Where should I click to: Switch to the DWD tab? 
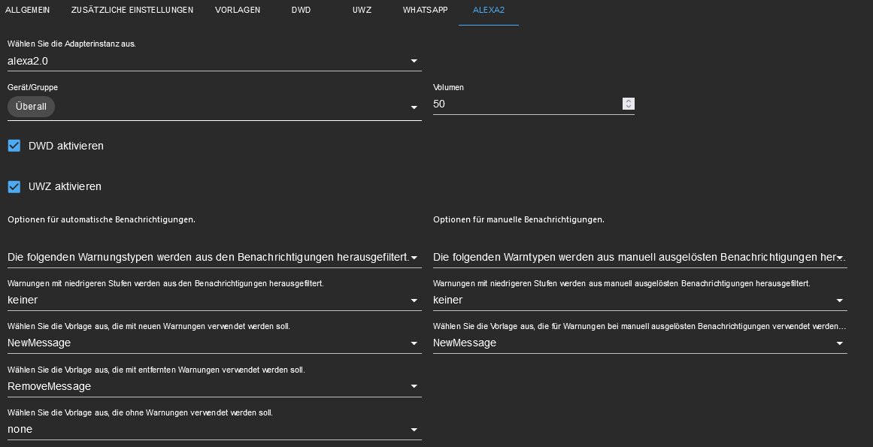pyautogui.click(x=301, y=10)
